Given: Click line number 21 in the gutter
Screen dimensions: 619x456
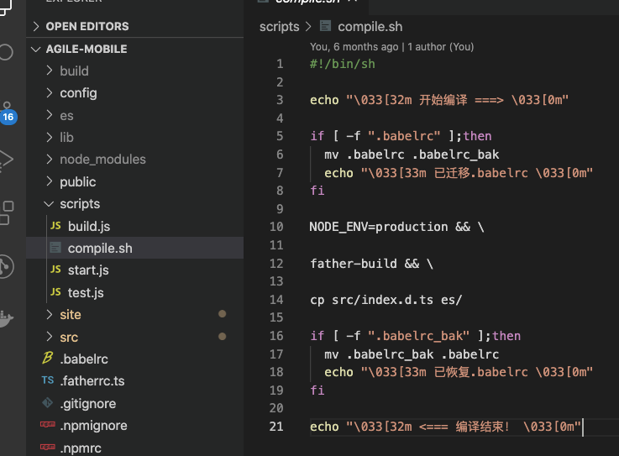Looking at the screenshot, I should click(276, 427).
